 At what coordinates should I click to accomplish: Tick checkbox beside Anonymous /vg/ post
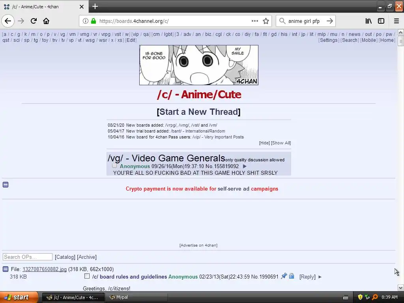[114, 166]
